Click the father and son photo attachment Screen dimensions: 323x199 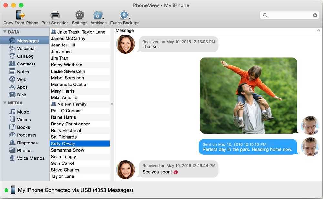point(248,95)
